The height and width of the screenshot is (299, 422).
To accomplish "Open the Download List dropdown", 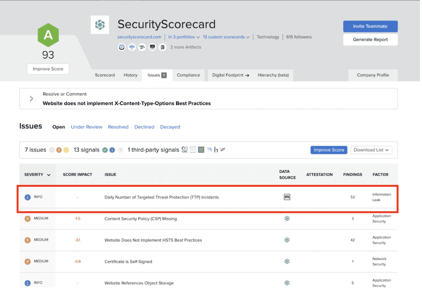I will [x=371, y=150].
